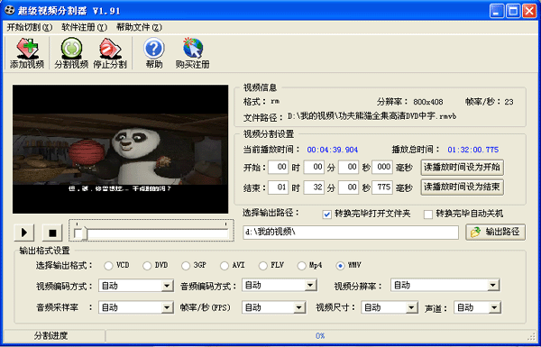Click end time hours field 01
The image size is (541, 347).
coord(278,187)
